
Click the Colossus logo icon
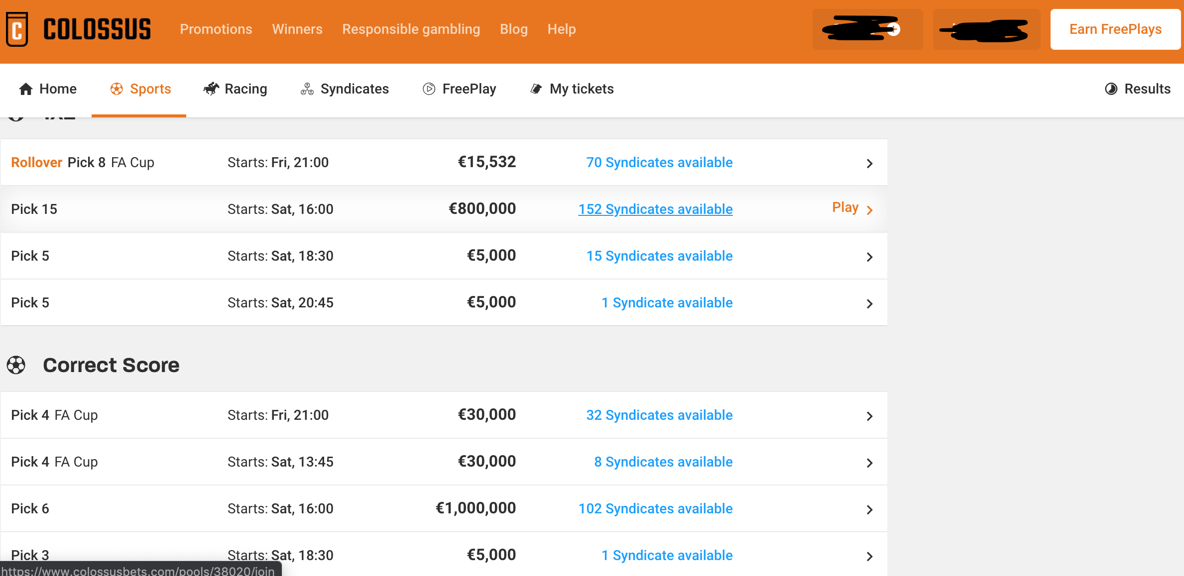(17, 29)
